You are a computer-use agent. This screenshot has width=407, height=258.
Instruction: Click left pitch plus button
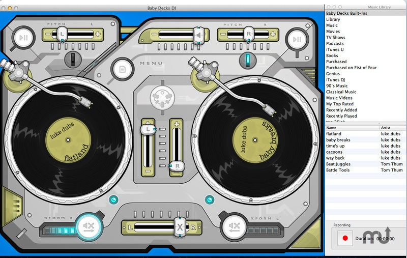tap(98, 34)
